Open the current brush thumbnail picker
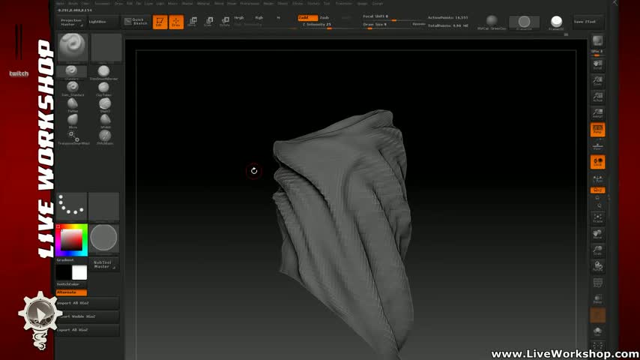The image size is (640, 360). [x=72, y=48]
